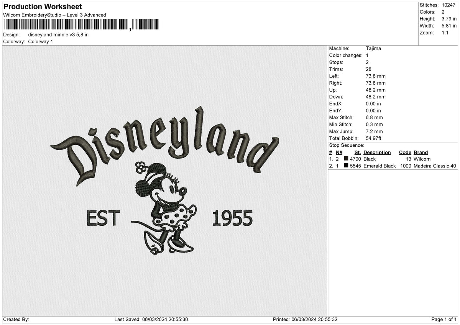Viewport: 460px width, 325px height.
Task: Click thread code '13' in the Black row
Action: click(x=408, y=159)
